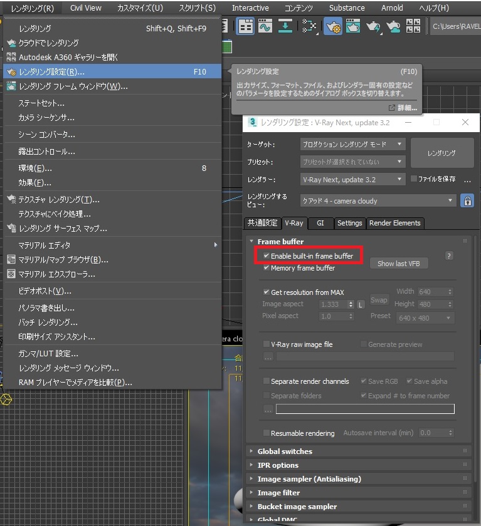
Task: Browse separate render channels path button
Action: click(268, 409)
